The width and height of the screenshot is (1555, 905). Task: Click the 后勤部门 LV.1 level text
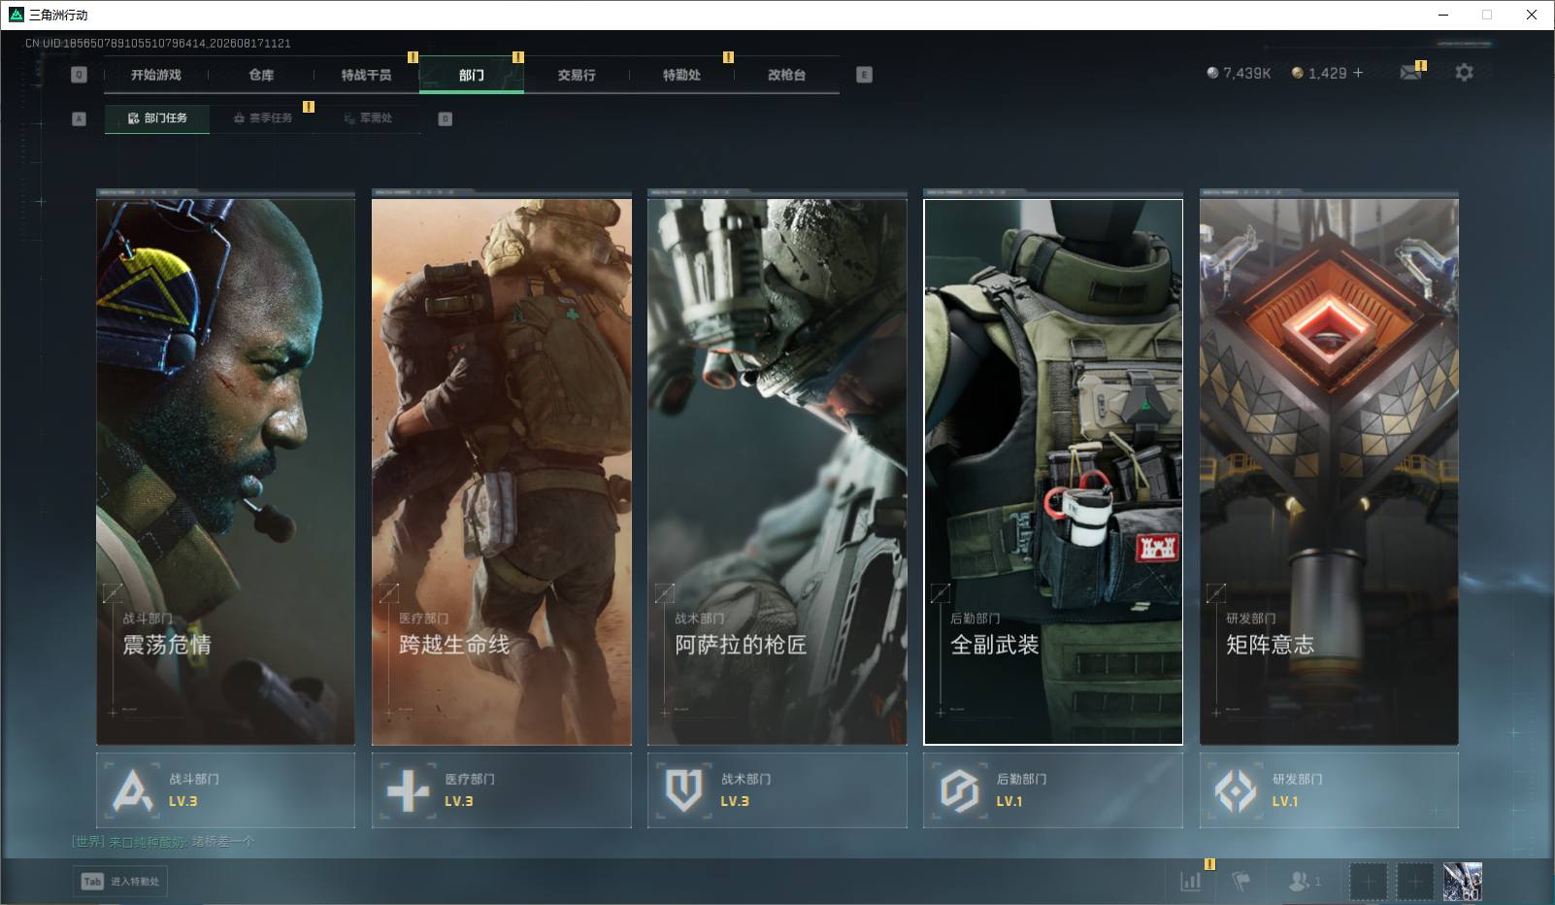(1009, 801)
